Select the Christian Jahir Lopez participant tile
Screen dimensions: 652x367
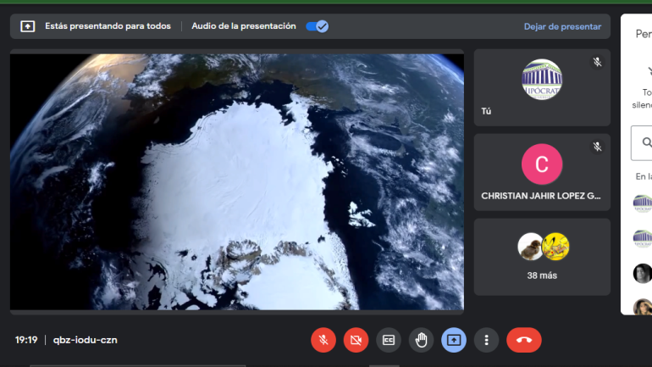tap(542, 172)
